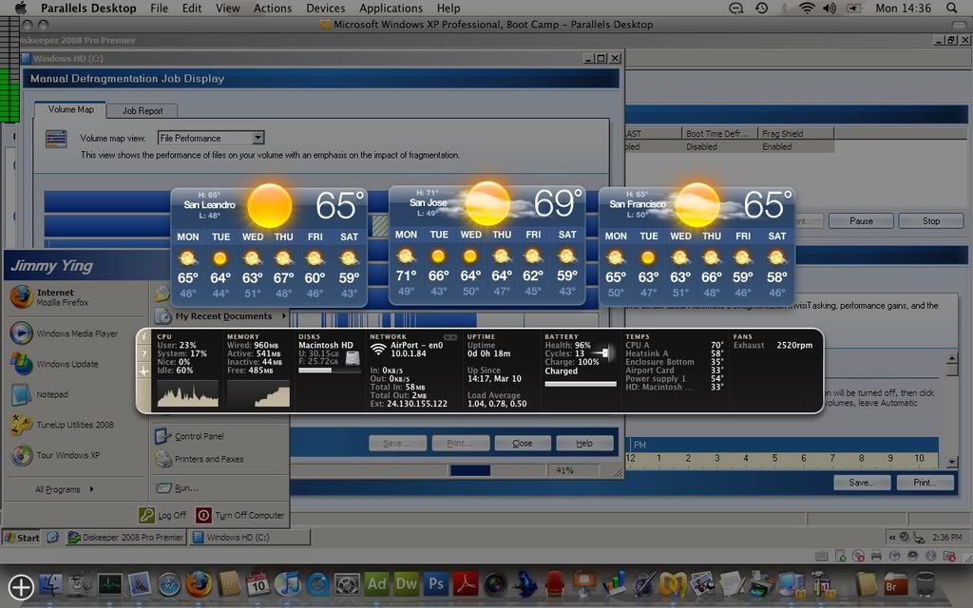973x608 pixels.
Task: Click the Wi-Fi status menu bar icon
Action: point(807,8)
